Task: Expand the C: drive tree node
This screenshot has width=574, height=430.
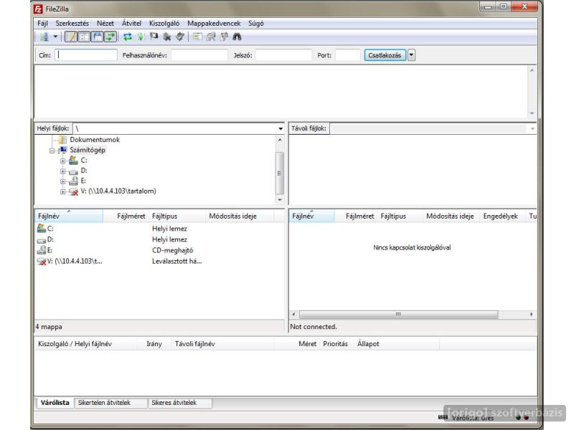Action: [62, 161]
